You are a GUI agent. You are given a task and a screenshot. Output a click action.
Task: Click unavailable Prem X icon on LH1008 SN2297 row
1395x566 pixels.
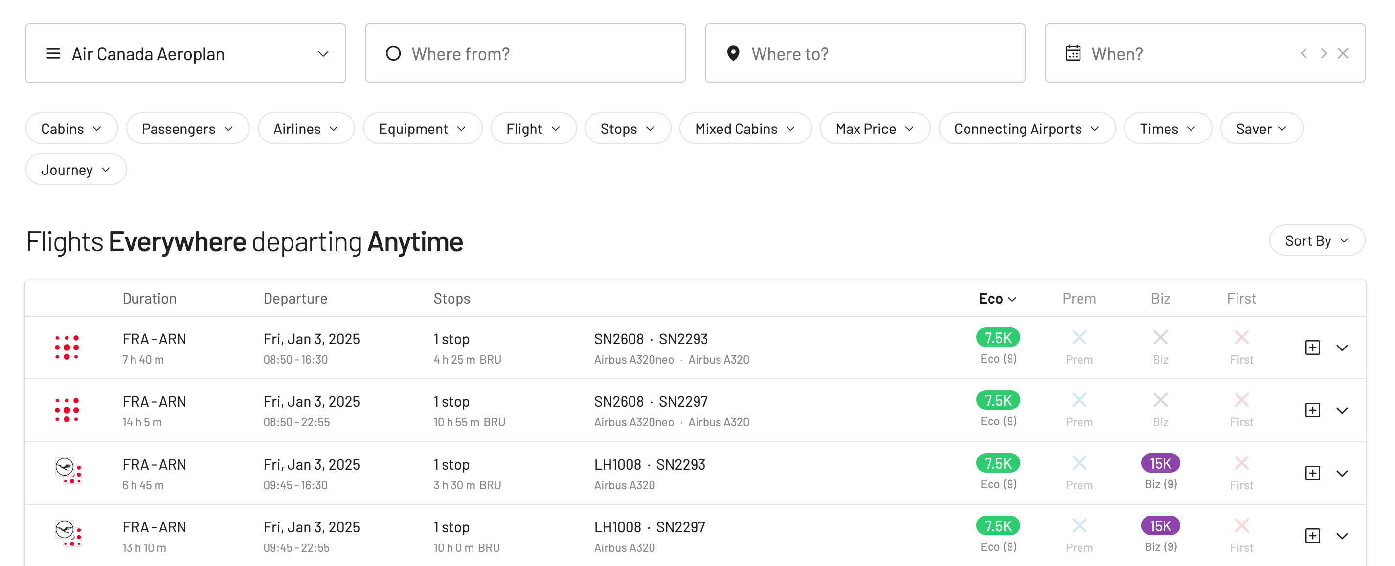1079,526
